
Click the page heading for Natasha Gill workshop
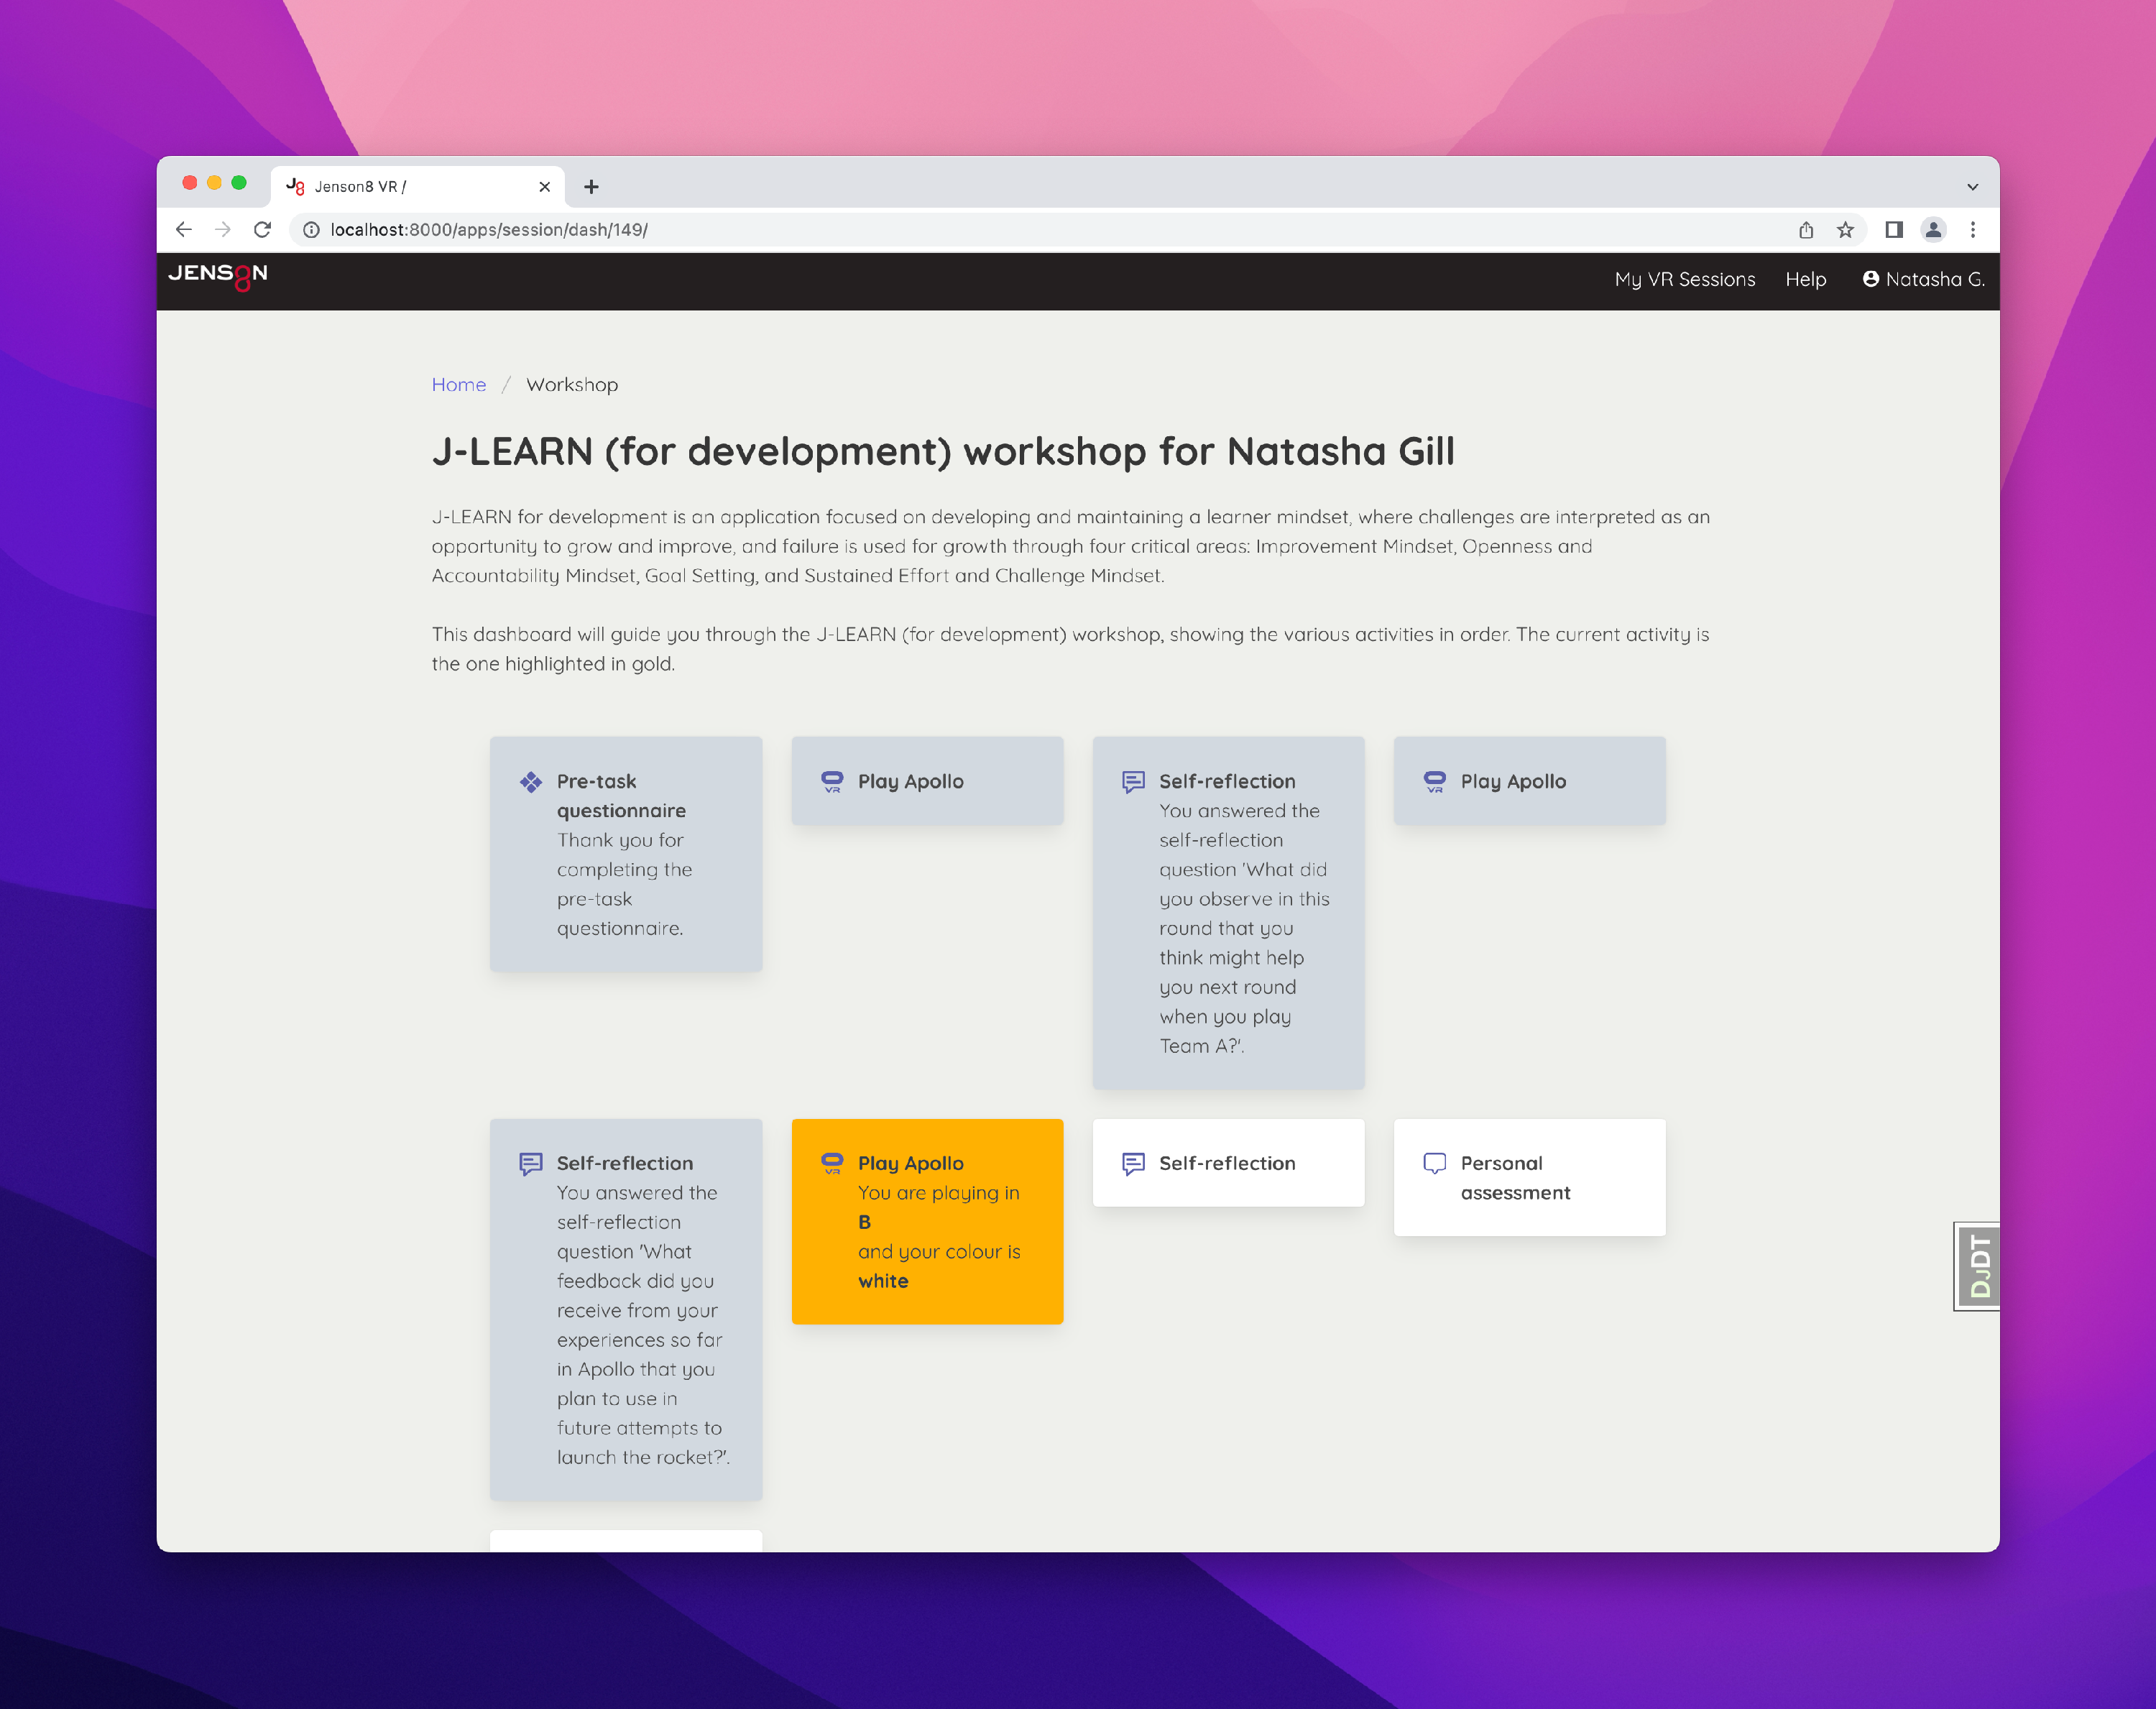pos(943,452)
